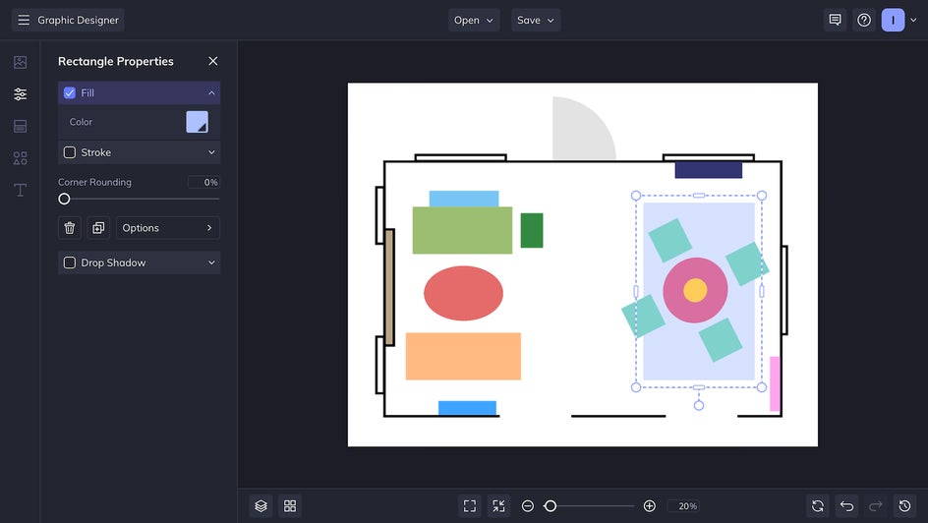Image resolution: width=928 pixels, height=523 pixels.
Task: Click the fill Color swatch
Action: tap(197, 122)
